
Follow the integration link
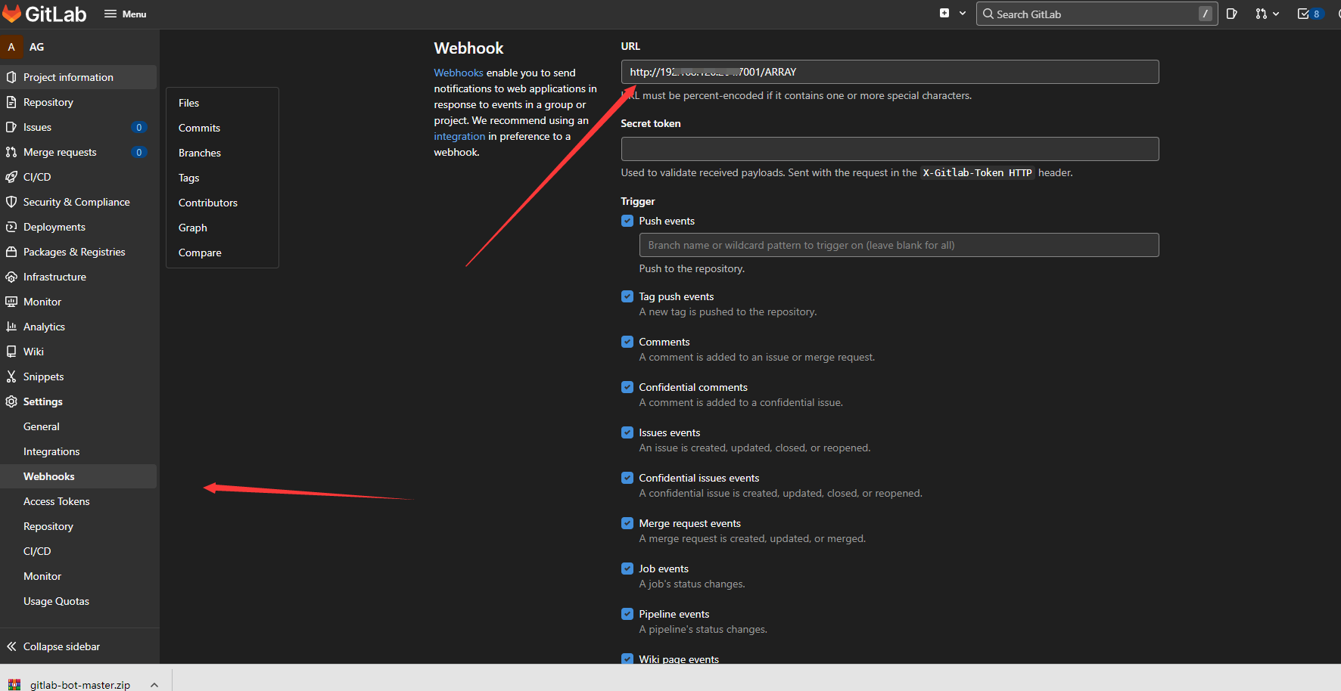459,136
